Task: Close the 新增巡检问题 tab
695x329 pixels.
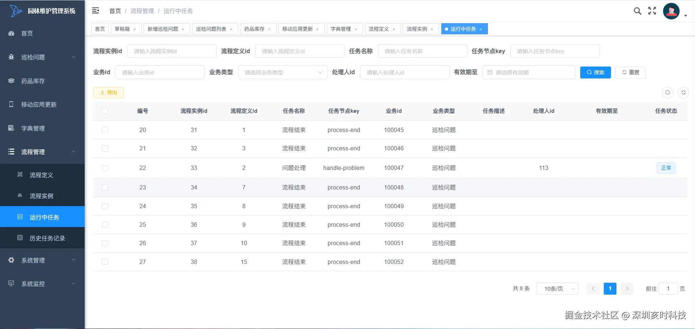Action: click(x=183, y=29)
